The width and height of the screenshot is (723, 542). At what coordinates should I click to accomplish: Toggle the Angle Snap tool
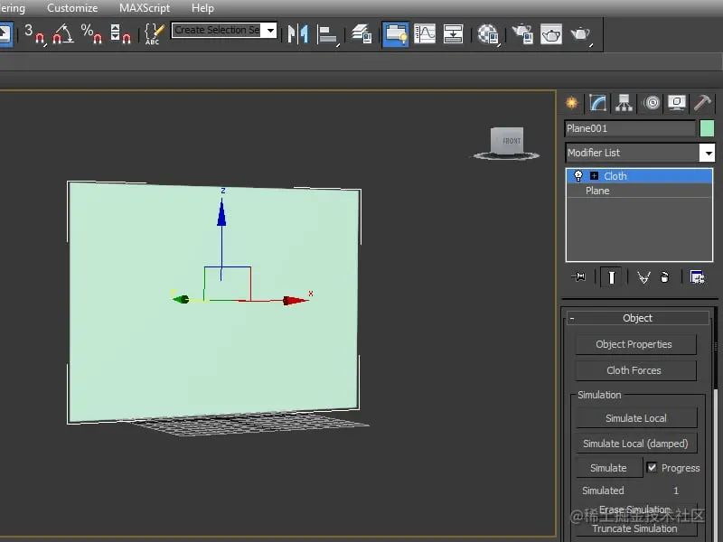click(63, 34)
